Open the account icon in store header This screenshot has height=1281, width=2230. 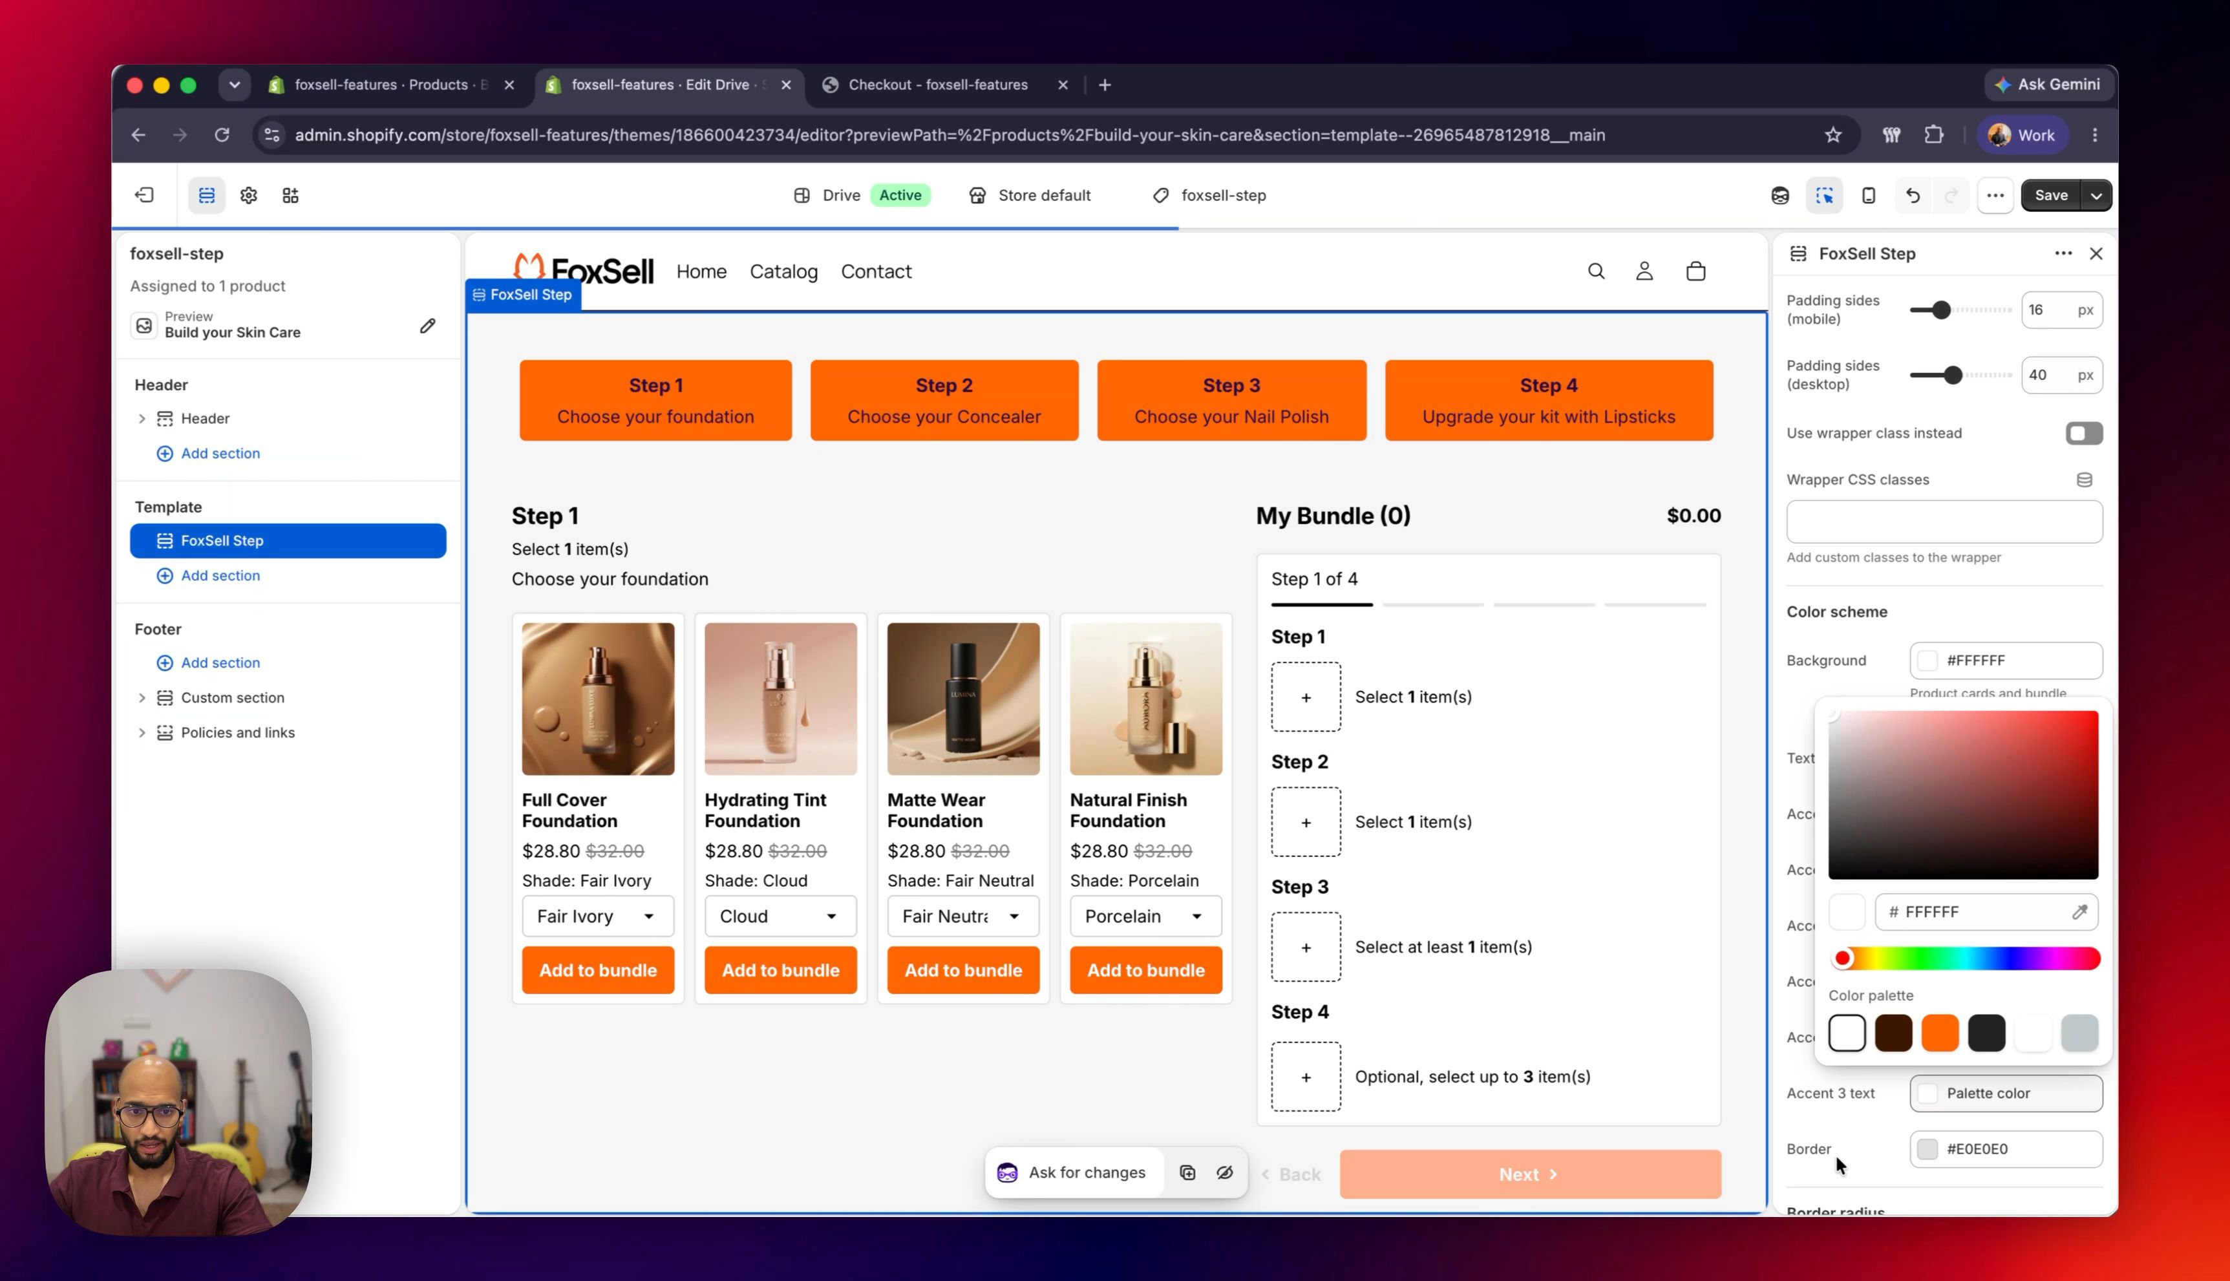pos(1644,271)
